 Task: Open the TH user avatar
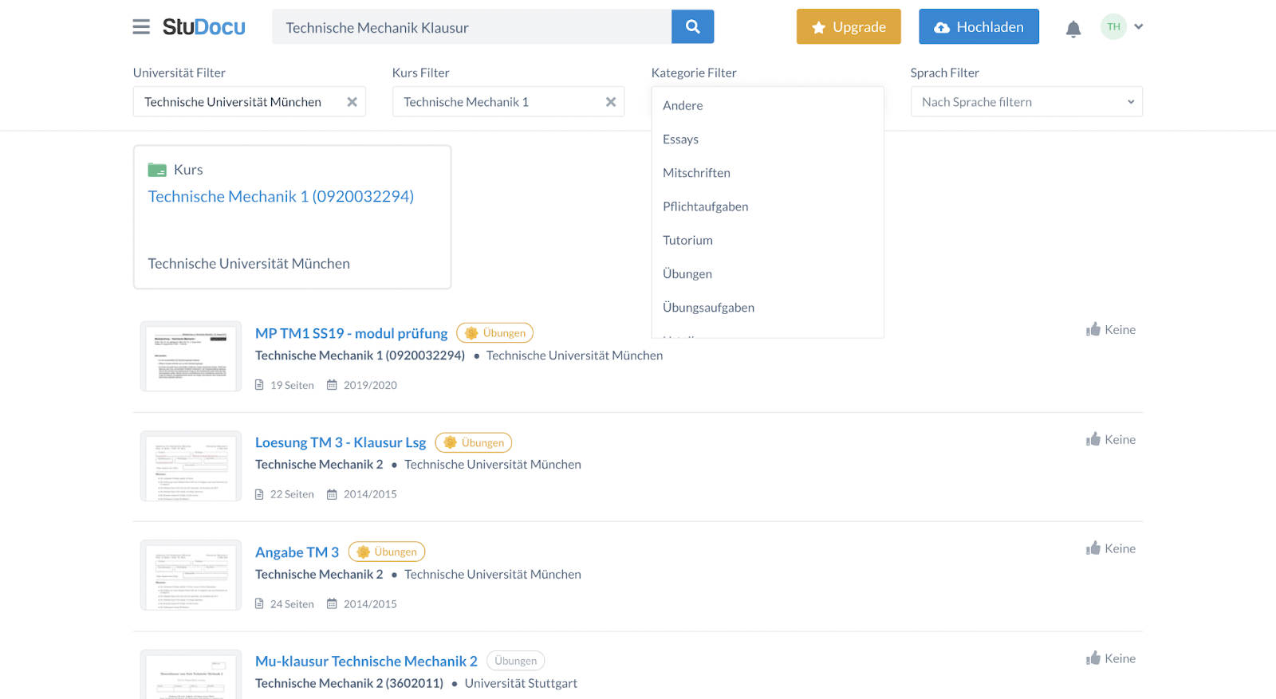tap(1113, 27)
